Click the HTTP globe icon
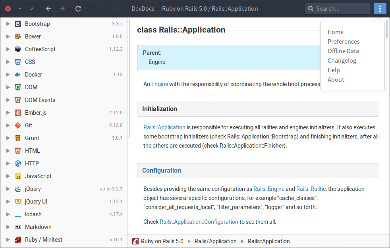The height and width of the screenshot is (248, 390). 17,163
